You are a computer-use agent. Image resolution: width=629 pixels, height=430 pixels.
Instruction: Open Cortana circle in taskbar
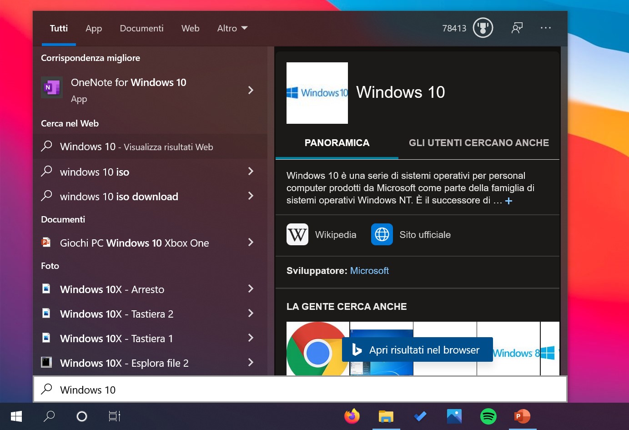82,416
